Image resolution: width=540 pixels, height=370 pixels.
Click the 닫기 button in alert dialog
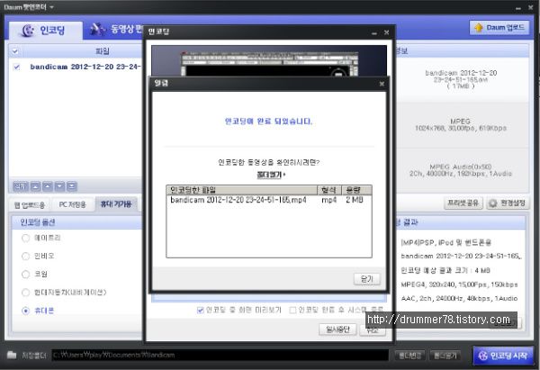click(x=367, y=279)
